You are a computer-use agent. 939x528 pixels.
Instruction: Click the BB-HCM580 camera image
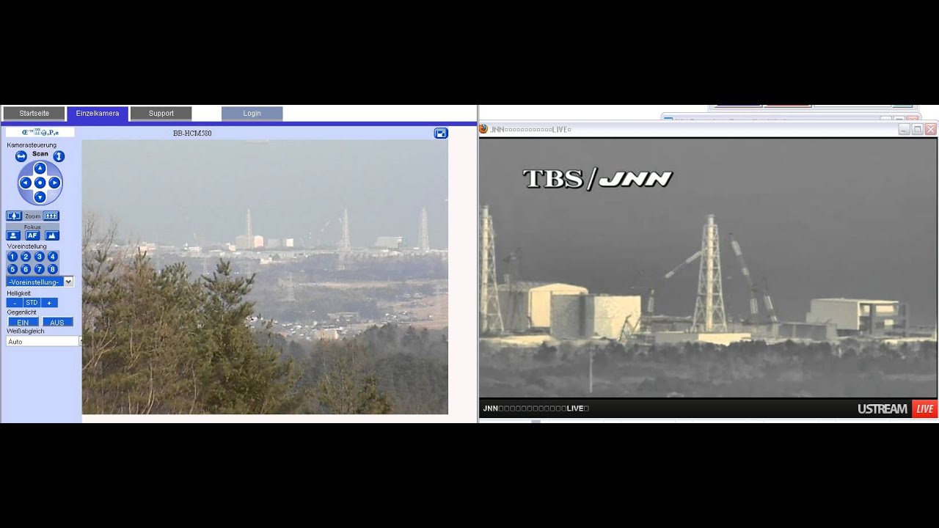(265, 277)
